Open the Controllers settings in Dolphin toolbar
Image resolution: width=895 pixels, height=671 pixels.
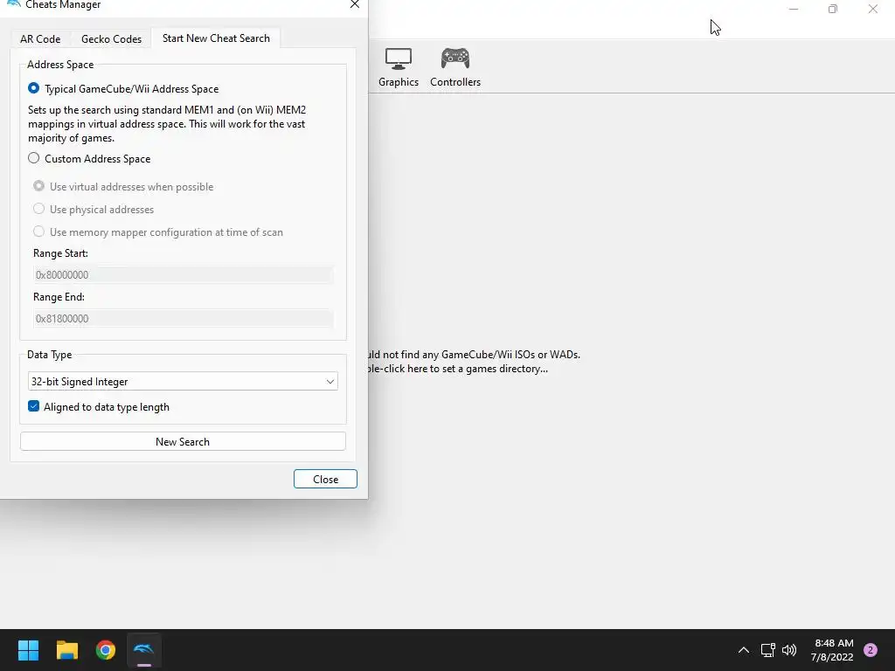(454, 67)
